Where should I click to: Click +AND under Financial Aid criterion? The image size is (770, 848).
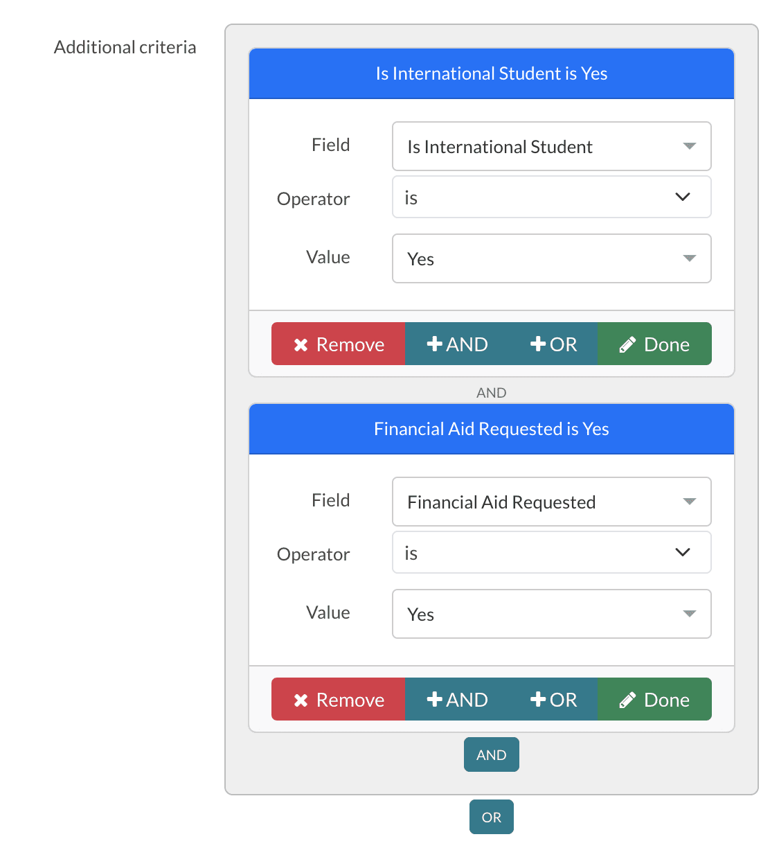pos(457,700)
